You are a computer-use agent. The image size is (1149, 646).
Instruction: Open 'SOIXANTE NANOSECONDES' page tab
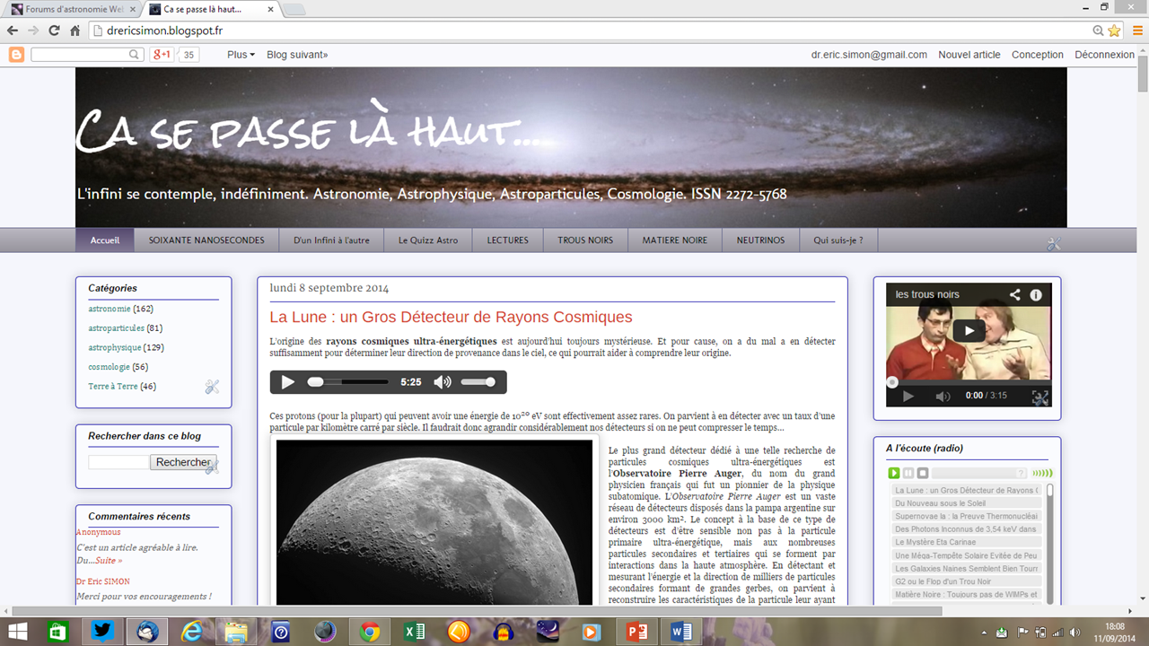coord(206,240)
